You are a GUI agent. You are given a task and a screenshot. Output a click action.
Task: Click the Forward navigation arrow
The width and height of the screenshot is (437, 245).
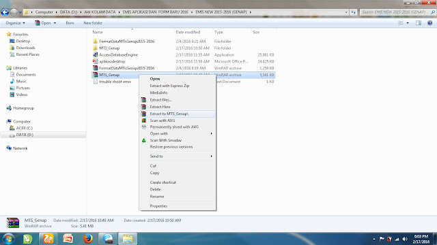click(14, 12)
